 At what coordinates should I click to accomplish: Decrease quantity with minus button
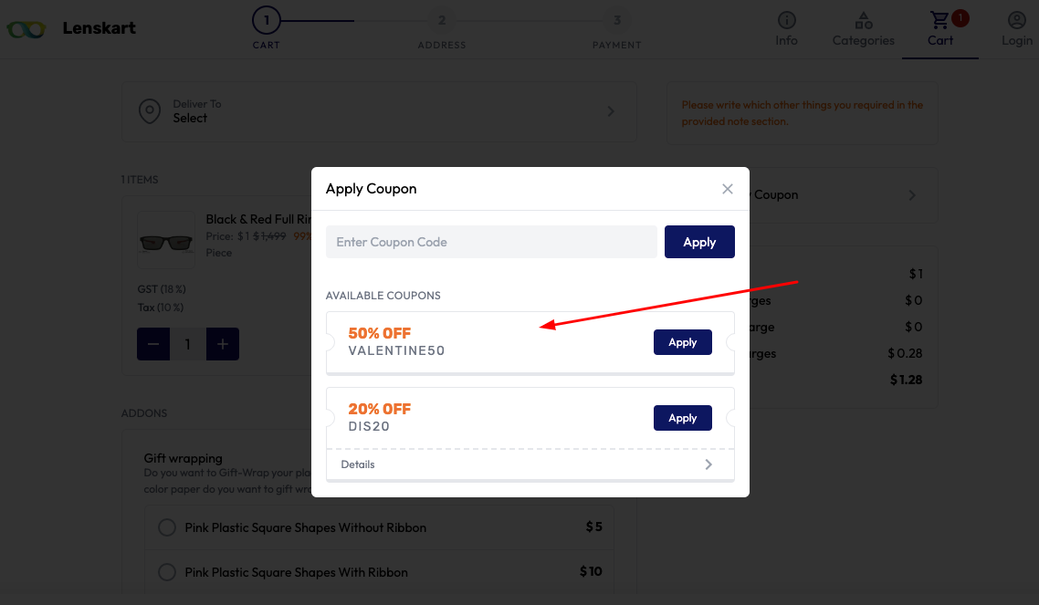pyautogui.click(x=153, y=344)
